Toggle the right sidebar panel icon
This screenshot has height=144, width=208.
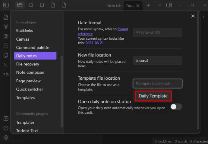[x=169, y=5]
